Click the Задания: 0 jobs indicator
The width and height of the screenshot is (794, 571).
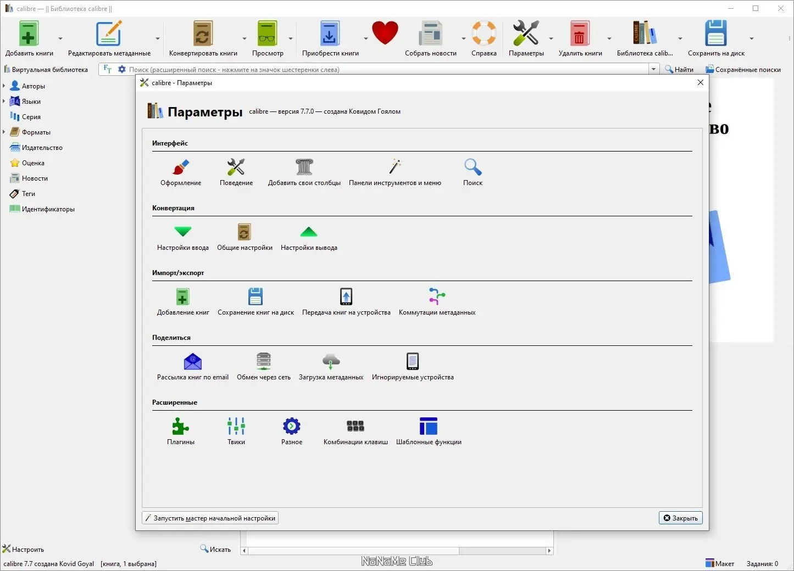(762, 563)
